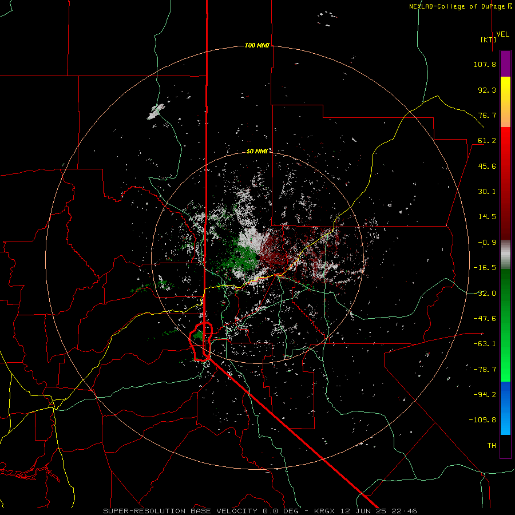The image size is (515, 515).
Task: Select the 45.6 velocity scale value
Action: 487,166
